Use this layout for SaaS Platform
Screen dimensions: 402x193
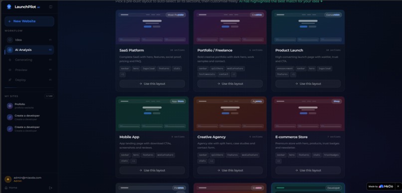pos(152,84)
